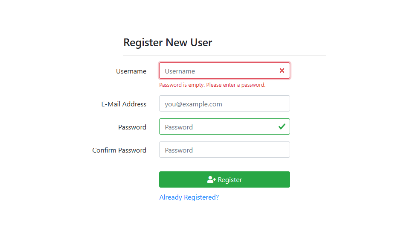Viewport: 401px width, 244px height.
Task: Click the green checkmark in Password field
Action: pyautogui.click(x=282, y=126)
